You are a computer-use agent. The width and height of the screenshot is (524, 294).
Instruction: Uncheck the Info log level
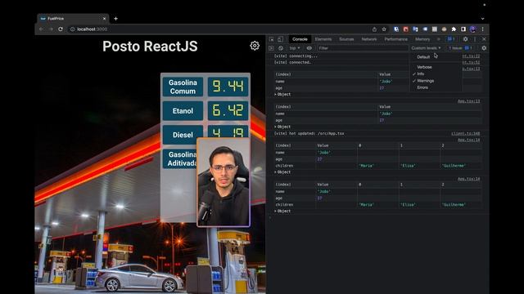pyautogui.click(x=420, y=73)
